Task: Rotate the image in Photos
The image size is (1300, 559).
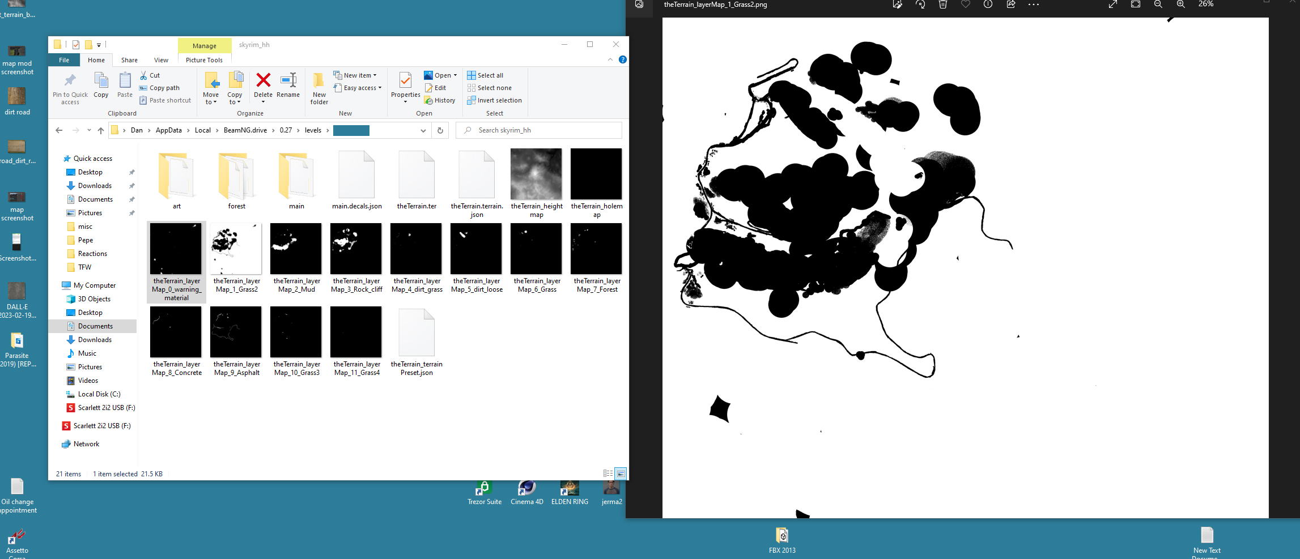Action: (920, 5)
